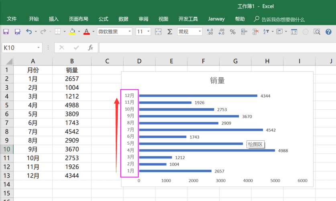Switch to the 审阅 tab
The height and width of the screenshot is (201, 336).
click(143, 19)
